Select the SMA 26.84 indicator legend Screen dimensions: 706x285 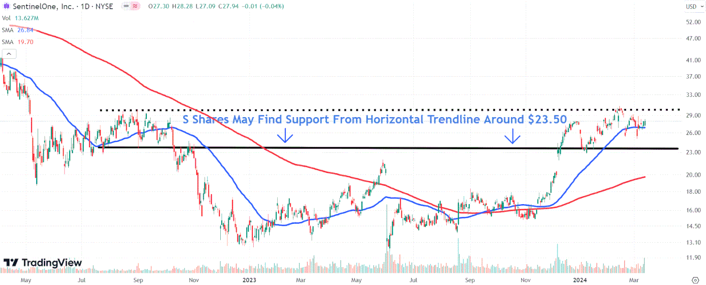(x=18, y=31)
